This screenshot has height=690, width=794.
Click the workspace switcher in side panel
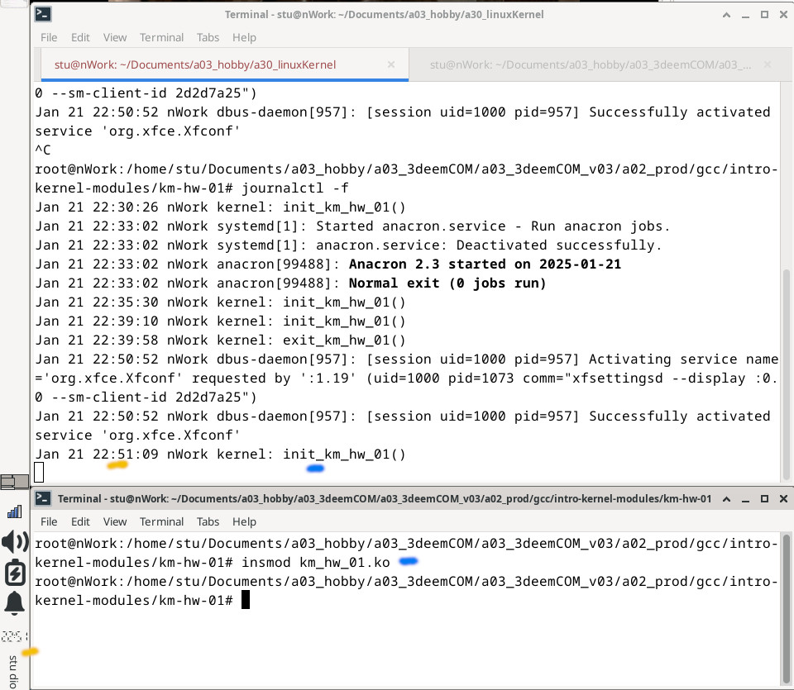14,482
